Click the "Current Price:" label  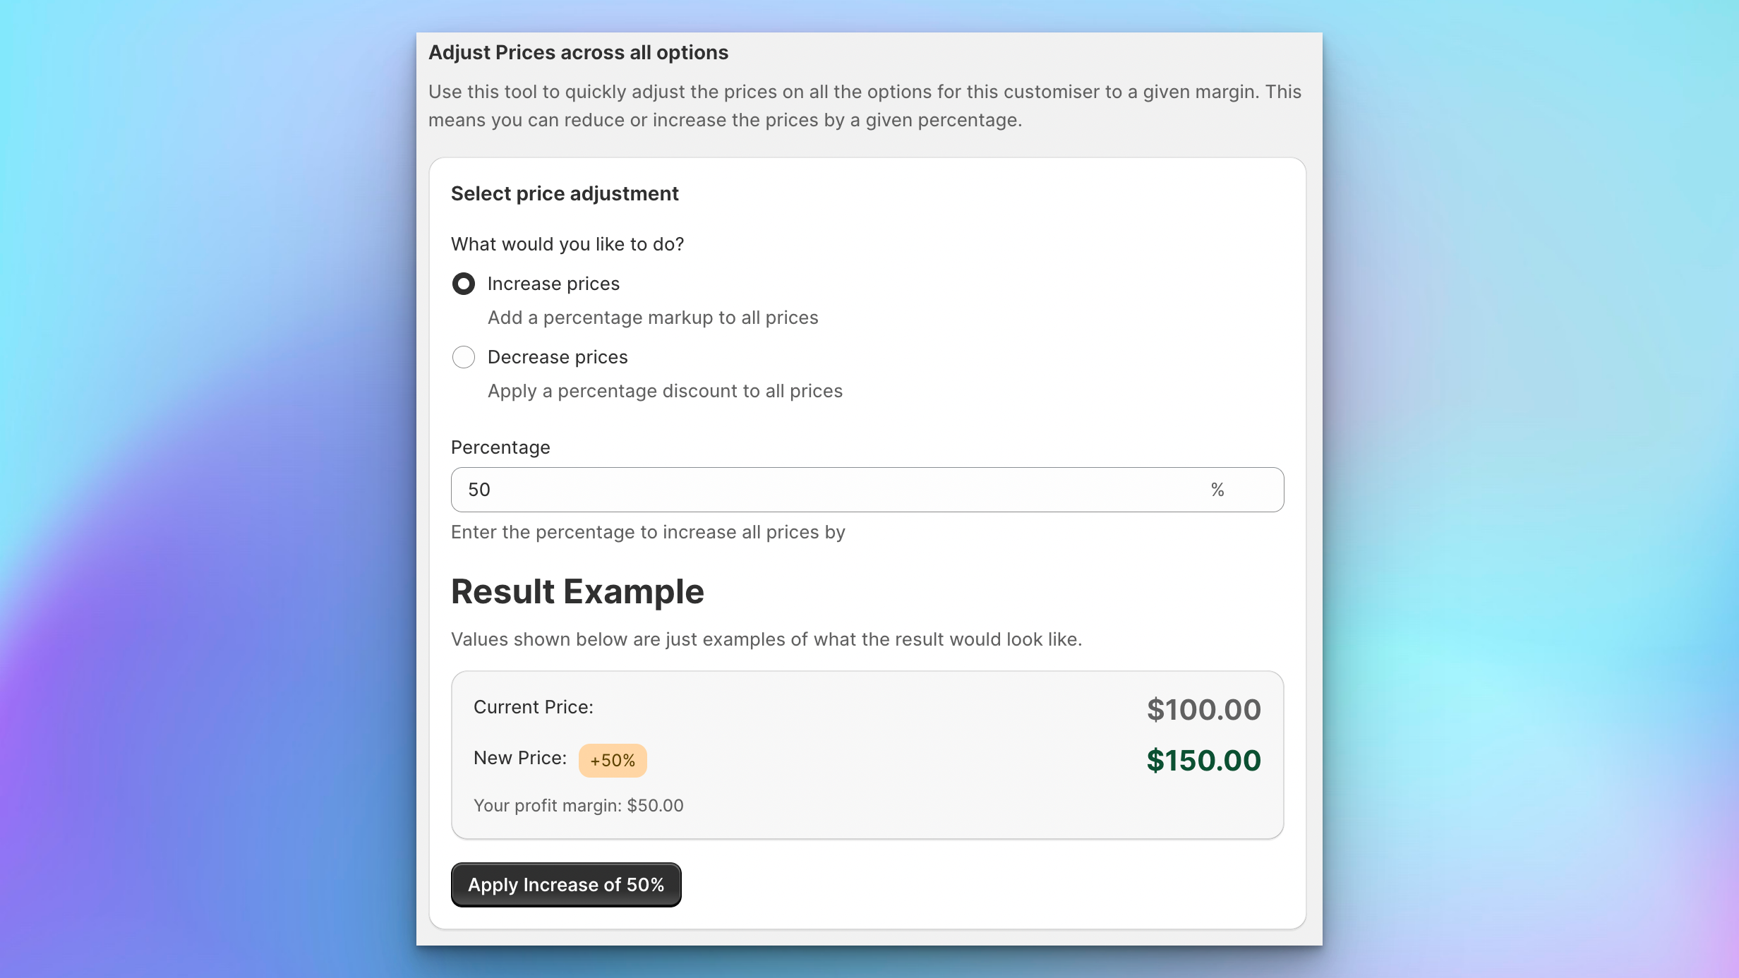pos(534,707)
